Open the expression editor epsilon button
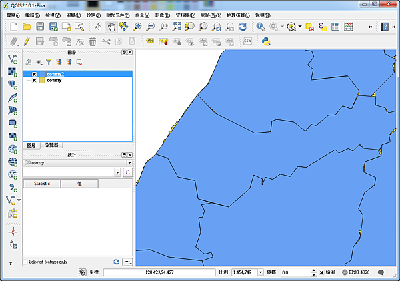 click(127, 172)
